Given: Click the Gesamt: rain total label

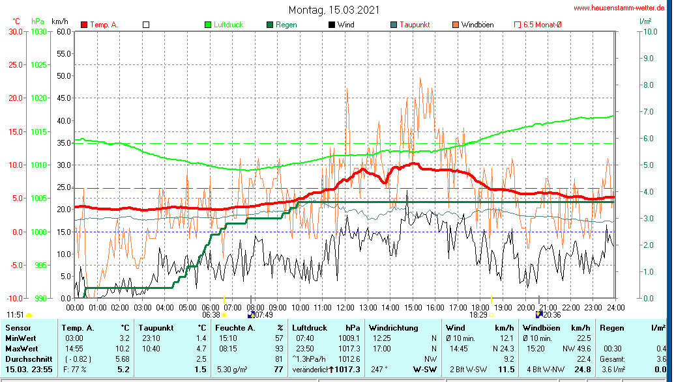Looking at the screenshot, I should pos(613,359).
